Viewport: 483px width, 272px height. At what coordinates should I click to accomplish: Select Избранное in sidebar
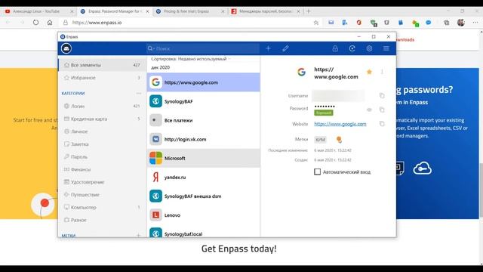(102, 78)
